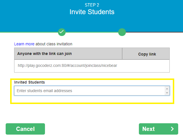183x138 pixels.
Task: Click the email field scrollbar track
Action: click(167, 91)
